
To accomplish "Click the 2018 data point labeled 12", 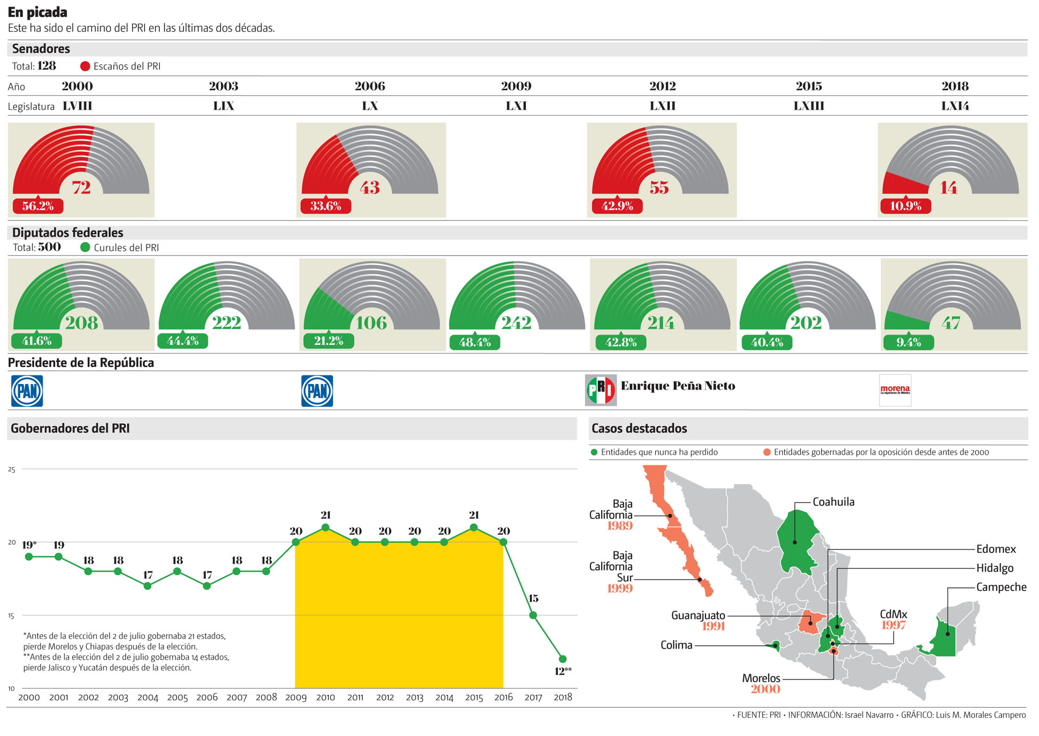I will (x=563, y=659).
